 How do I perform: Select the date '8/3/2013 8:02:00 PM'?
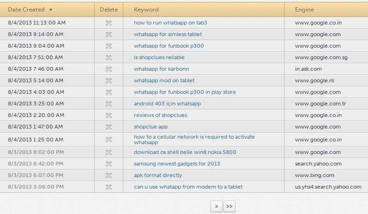[x=36, y=152]
